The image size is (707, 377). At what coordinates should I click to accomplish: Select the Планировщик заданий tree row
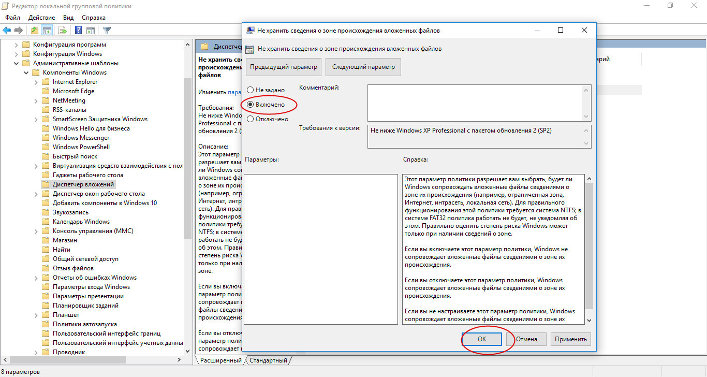(x=85, y=306)
